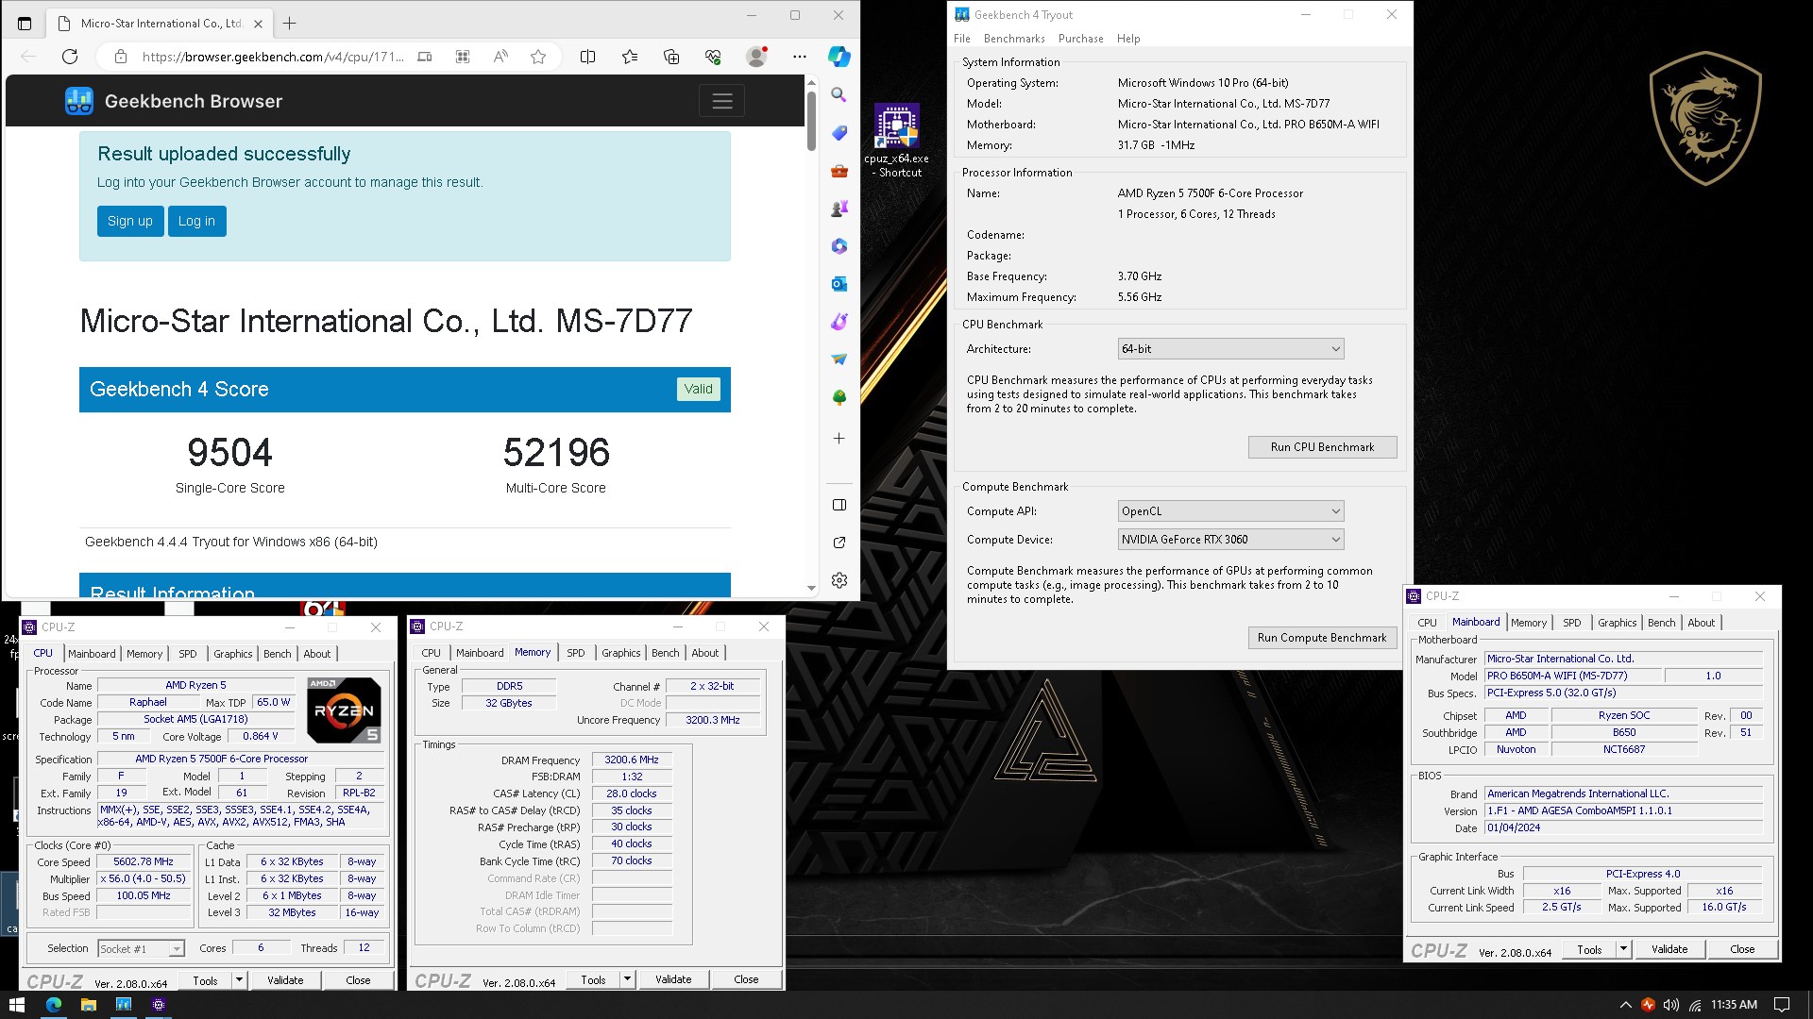Click the Core Speed 5602.78 MHz value
Image resolution: width=1813 pixels, height=1019 pixels.
tap(144, 861)
